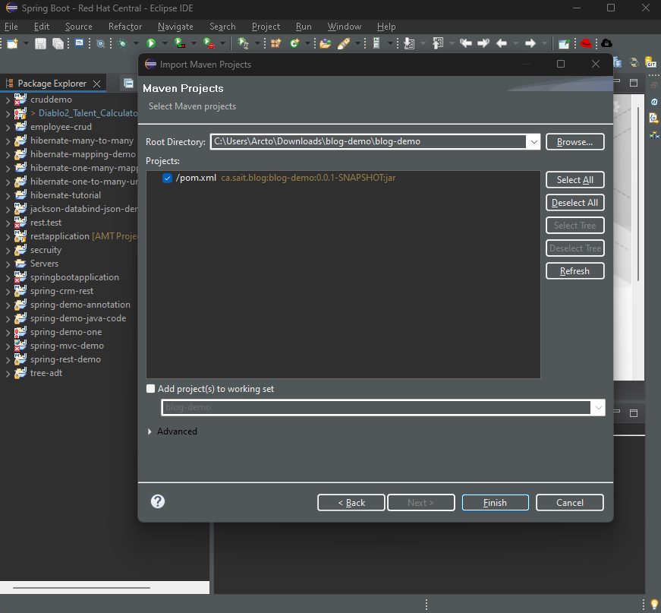This screenshot has width=661, height=613.
Task: Click the Deselect All button
Action: (574, 203)
